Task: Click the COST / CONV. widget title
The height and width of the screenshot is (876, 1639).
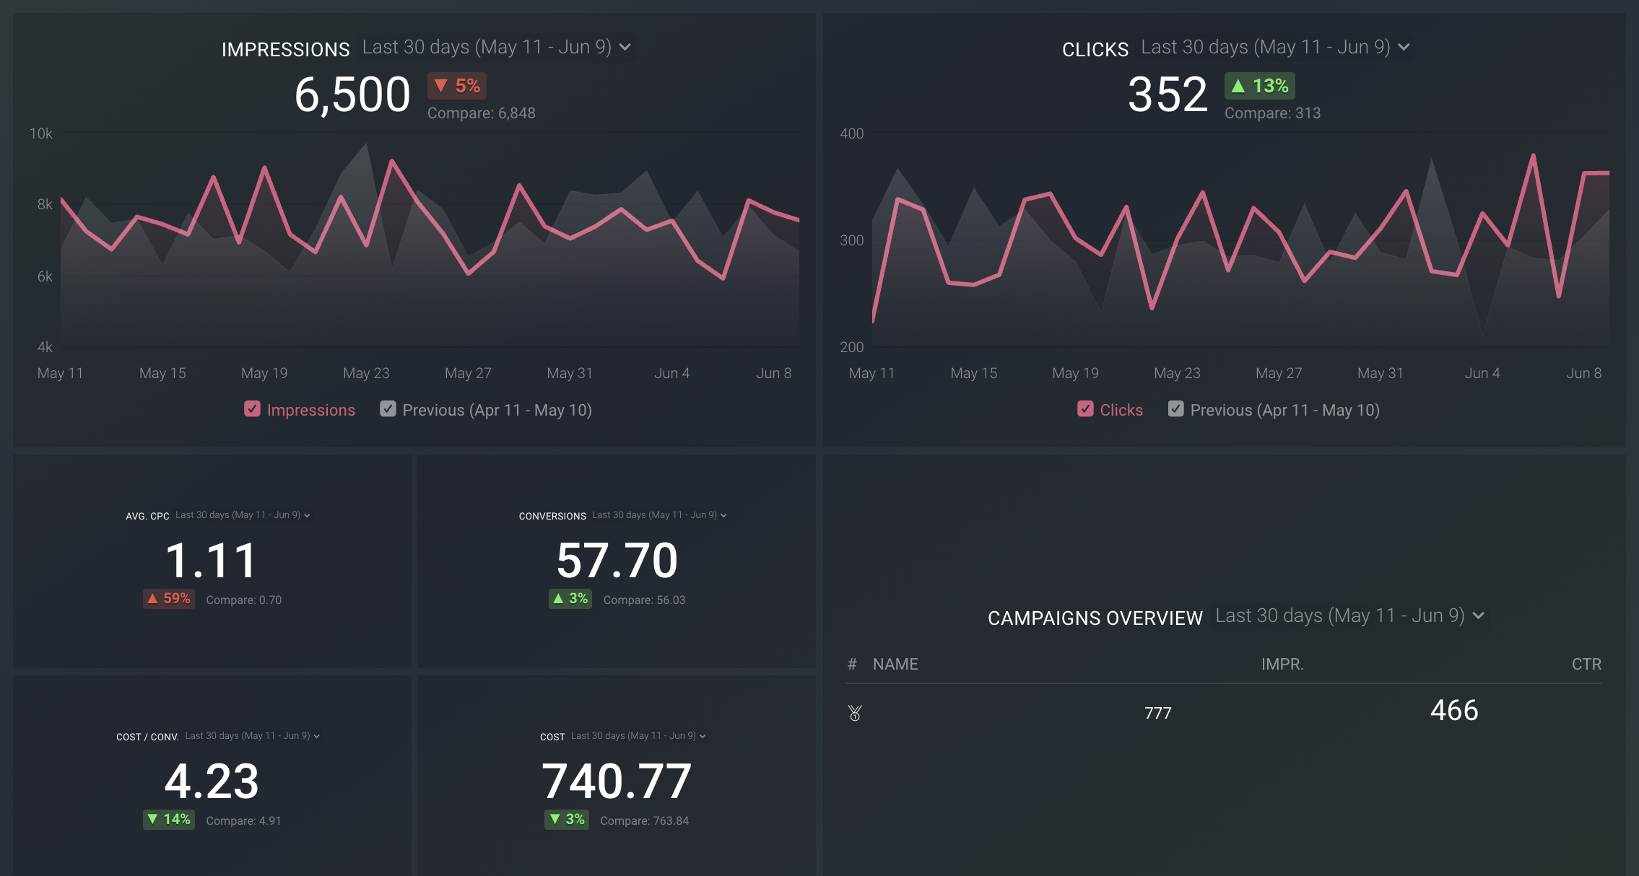Action: coord(147,737)
